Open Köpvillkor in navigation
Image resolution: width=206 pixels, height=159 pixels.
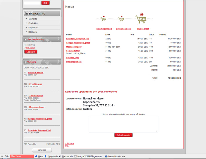tap(33, 28)
